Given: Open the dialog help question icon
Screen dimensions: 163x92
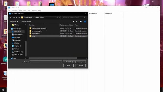Looking at the screenshot, I should point(85,21).
